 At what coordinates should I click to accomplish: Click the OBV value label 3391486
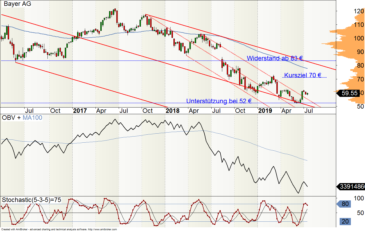(351, 187)
